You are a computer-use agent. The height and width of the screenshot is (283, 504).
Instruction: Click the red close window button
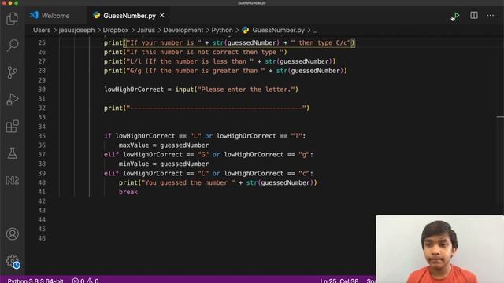click(x=4, y=2)
